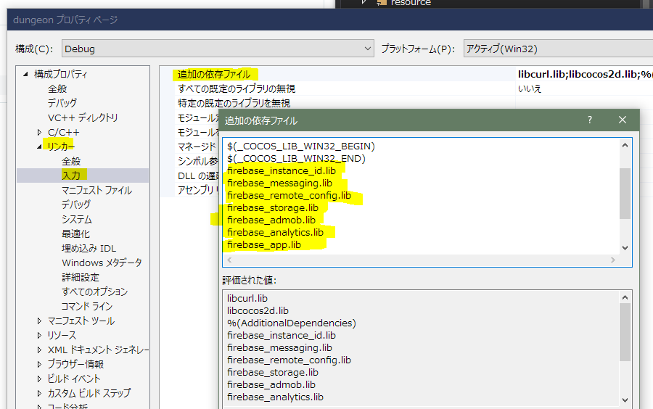This screenshot has width=653, height=409.
Task: Click the すべての既定のライブラリの無視 property
Action: point(237,88)
